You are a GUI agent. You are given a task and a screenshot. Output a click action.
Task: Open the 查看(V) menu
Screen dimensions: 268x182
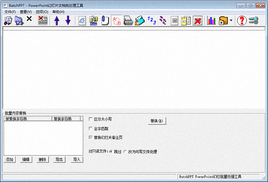(25, 12)
